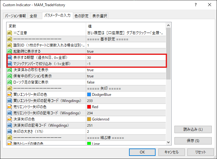Switch to the 表示選択 tab
The width and height of the screenshot is (217, 159).
click(99, 16)
